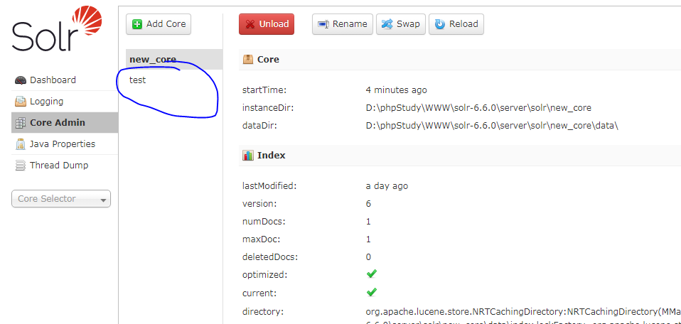This screenshot has width=681, height=324.
Task: Click the version value 6
Action: pyautogui.click(x=369, y=204)
